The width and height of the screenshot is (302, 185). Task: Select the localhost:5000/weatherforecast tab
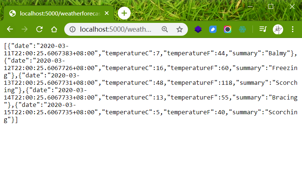tap(59, 14)
